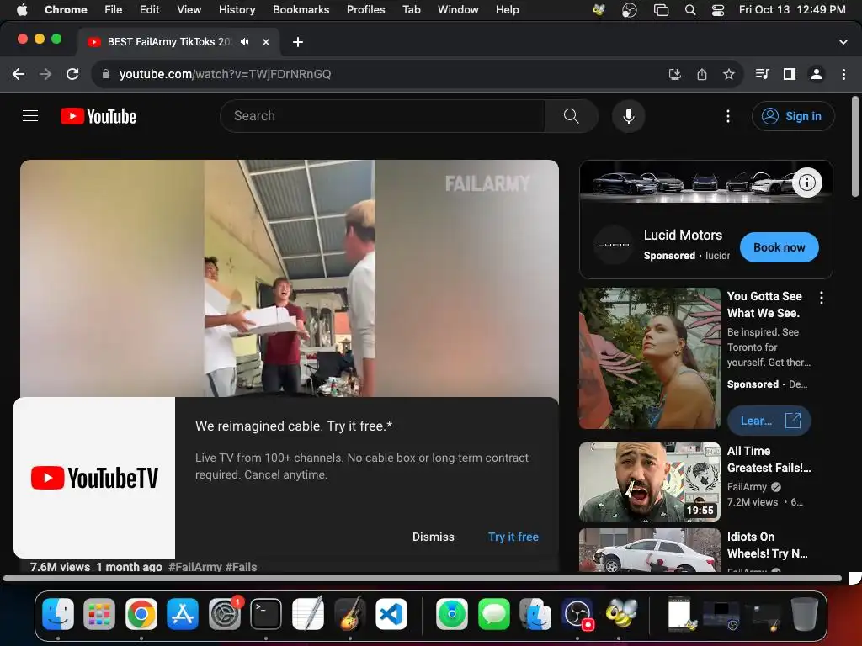Dismiss the YouTube TV promo
Image resolution: width=862 pixels, height=646 pixels.
point(434,537)
